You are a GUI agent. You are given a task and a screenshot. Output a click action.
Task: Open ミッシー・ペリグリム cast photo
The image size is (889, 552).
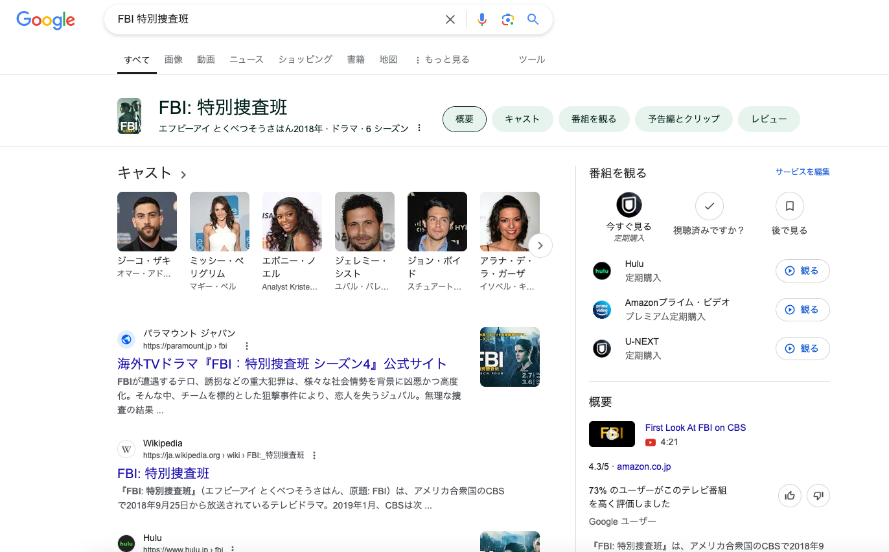coord(220,222)
